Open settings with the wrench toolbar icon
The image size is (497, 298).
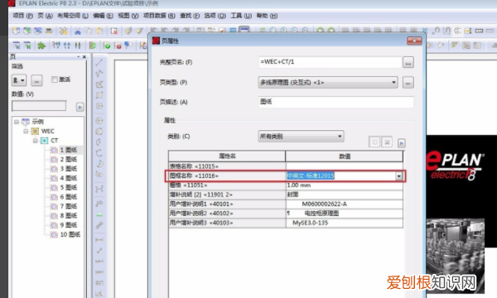point(64,31)
